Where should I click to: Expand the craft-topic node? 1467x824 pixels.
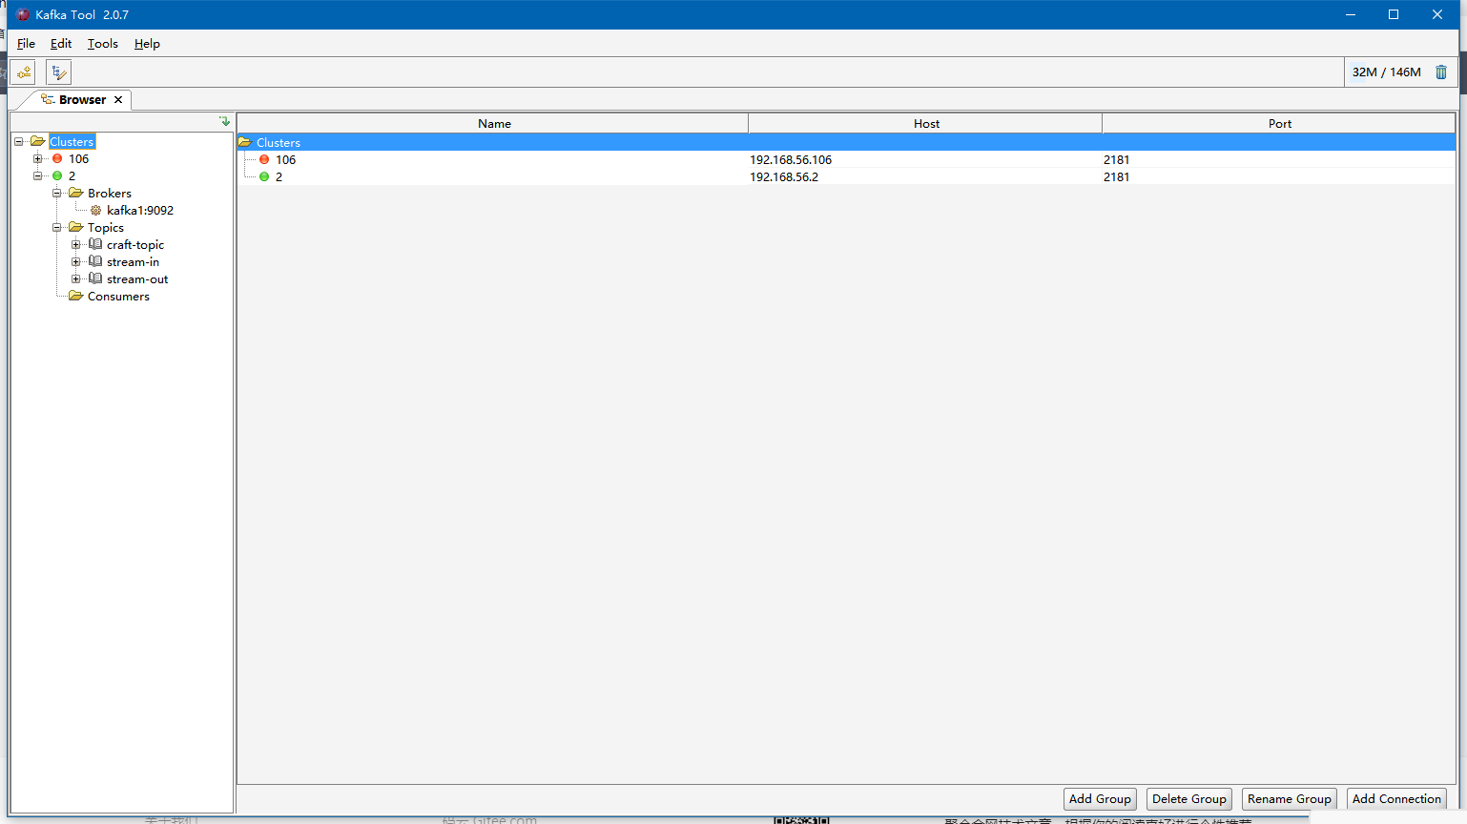75,245
